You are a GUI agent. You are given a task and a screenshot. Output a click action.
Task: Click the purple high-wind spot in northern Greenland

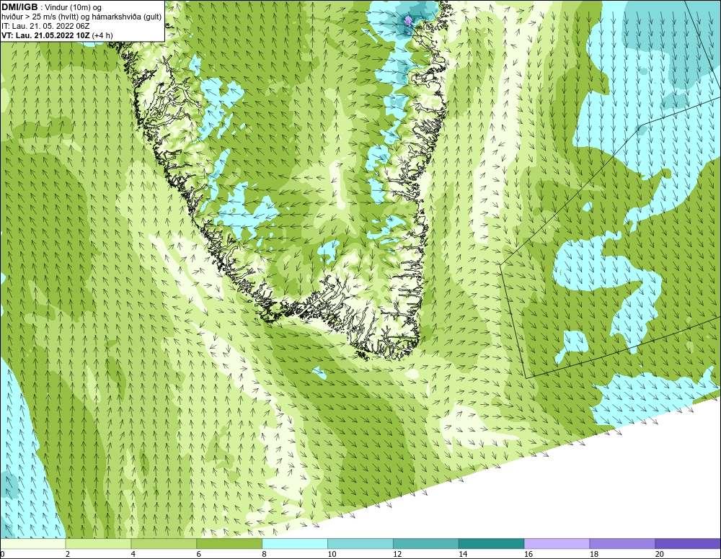(408, 20)
